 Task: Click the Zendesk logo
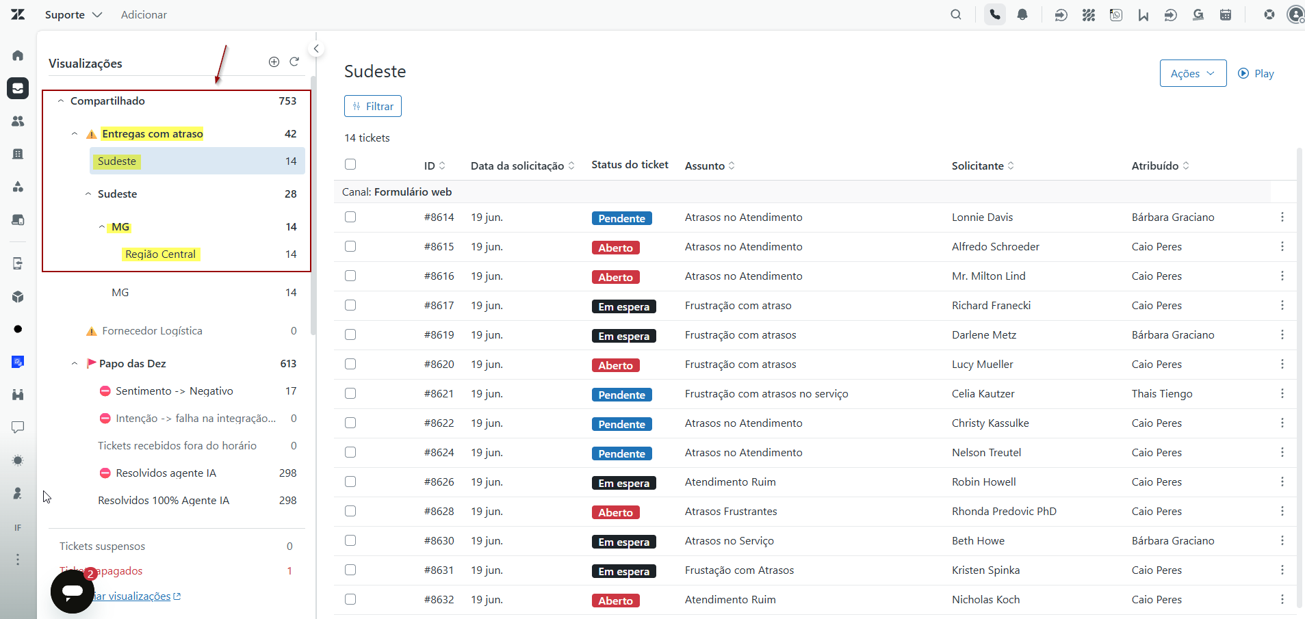18,14
